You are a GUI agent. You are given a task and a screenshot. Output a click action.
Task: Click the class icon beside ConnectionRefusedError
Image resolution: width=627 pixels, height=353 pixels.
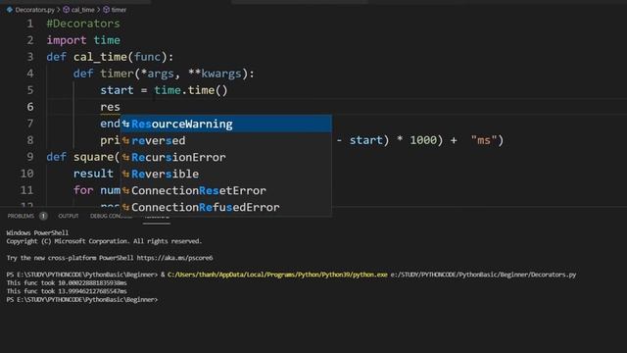pyautogui.click(x=126, y=207)
